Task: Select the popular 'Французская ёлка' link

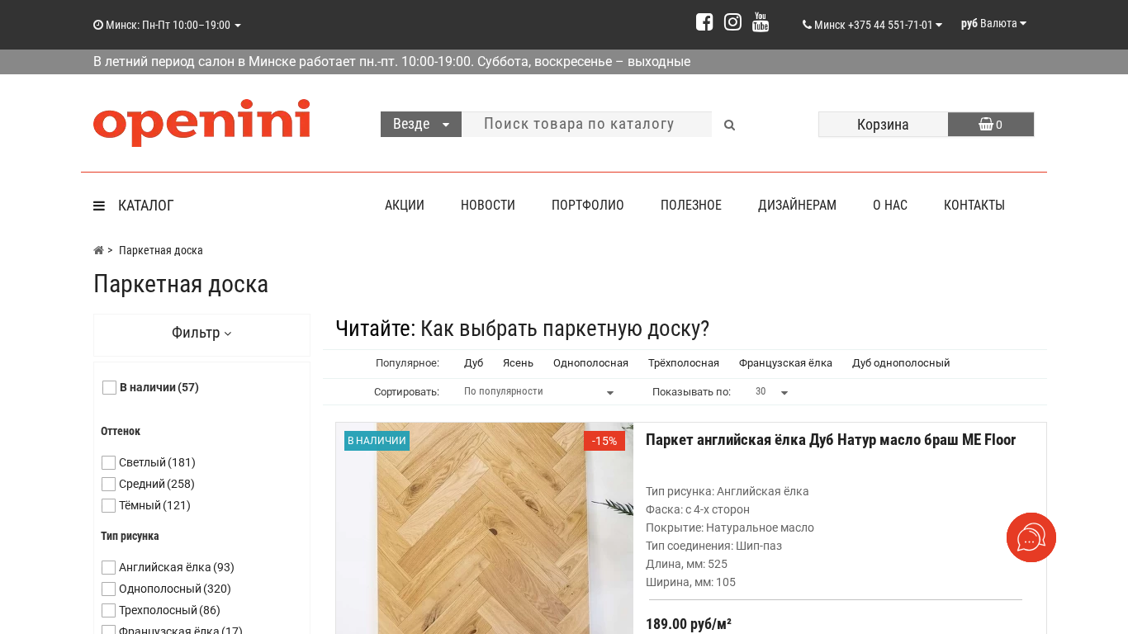Action: [x=785, y=363]
